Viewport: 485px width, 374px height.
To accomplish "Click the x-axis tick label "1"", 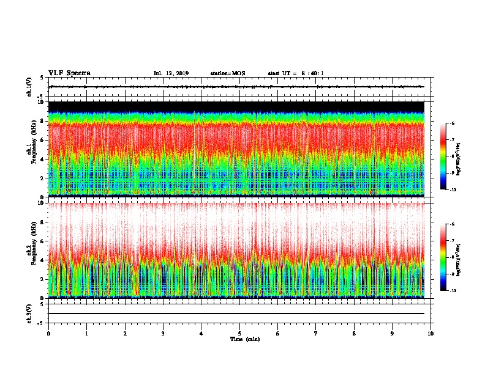I will click(86, 334).
